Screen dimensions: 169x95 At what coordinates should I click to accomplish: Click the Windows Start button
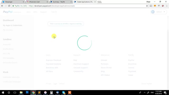click(x=3, y=93)
